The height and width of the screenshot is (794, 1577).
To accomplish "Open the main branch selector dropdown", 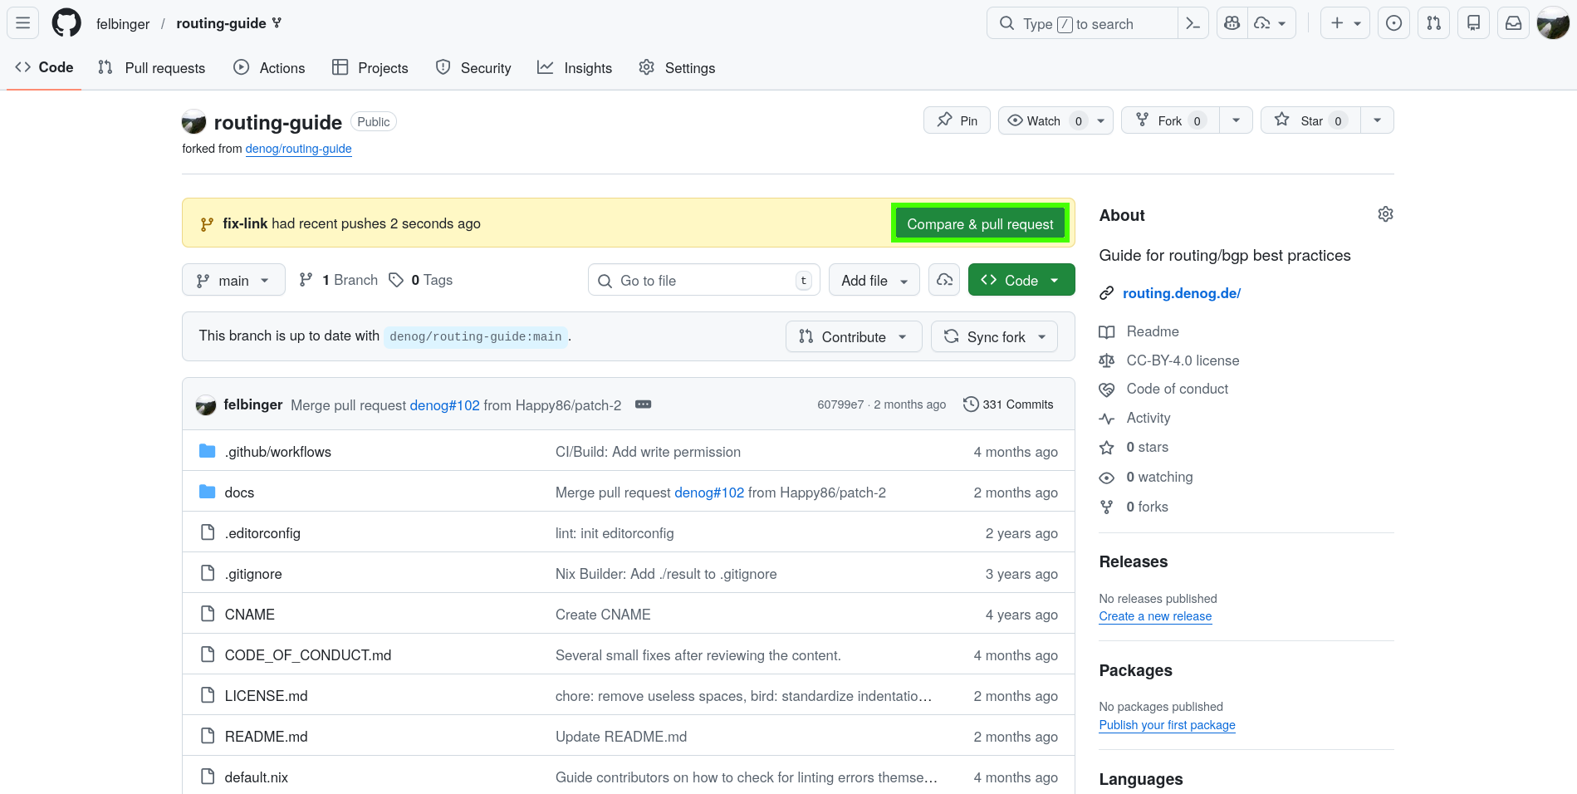I will click(x=233, y=280).
